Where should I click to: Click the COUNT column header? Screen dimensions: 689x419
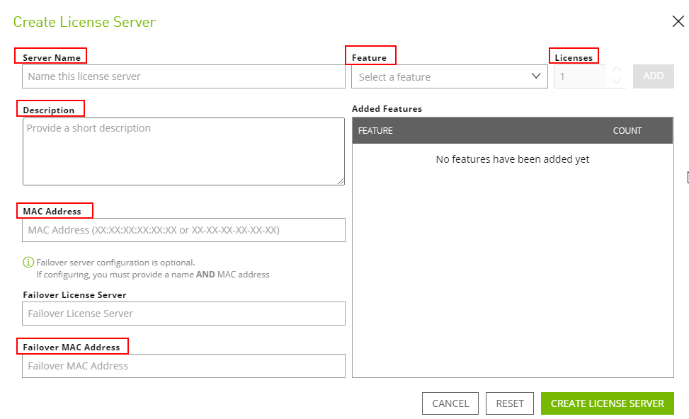point(627,130)
